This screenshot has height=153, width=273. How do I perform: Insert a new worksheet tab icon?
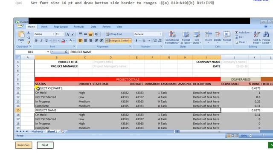[x=63, y=131]
